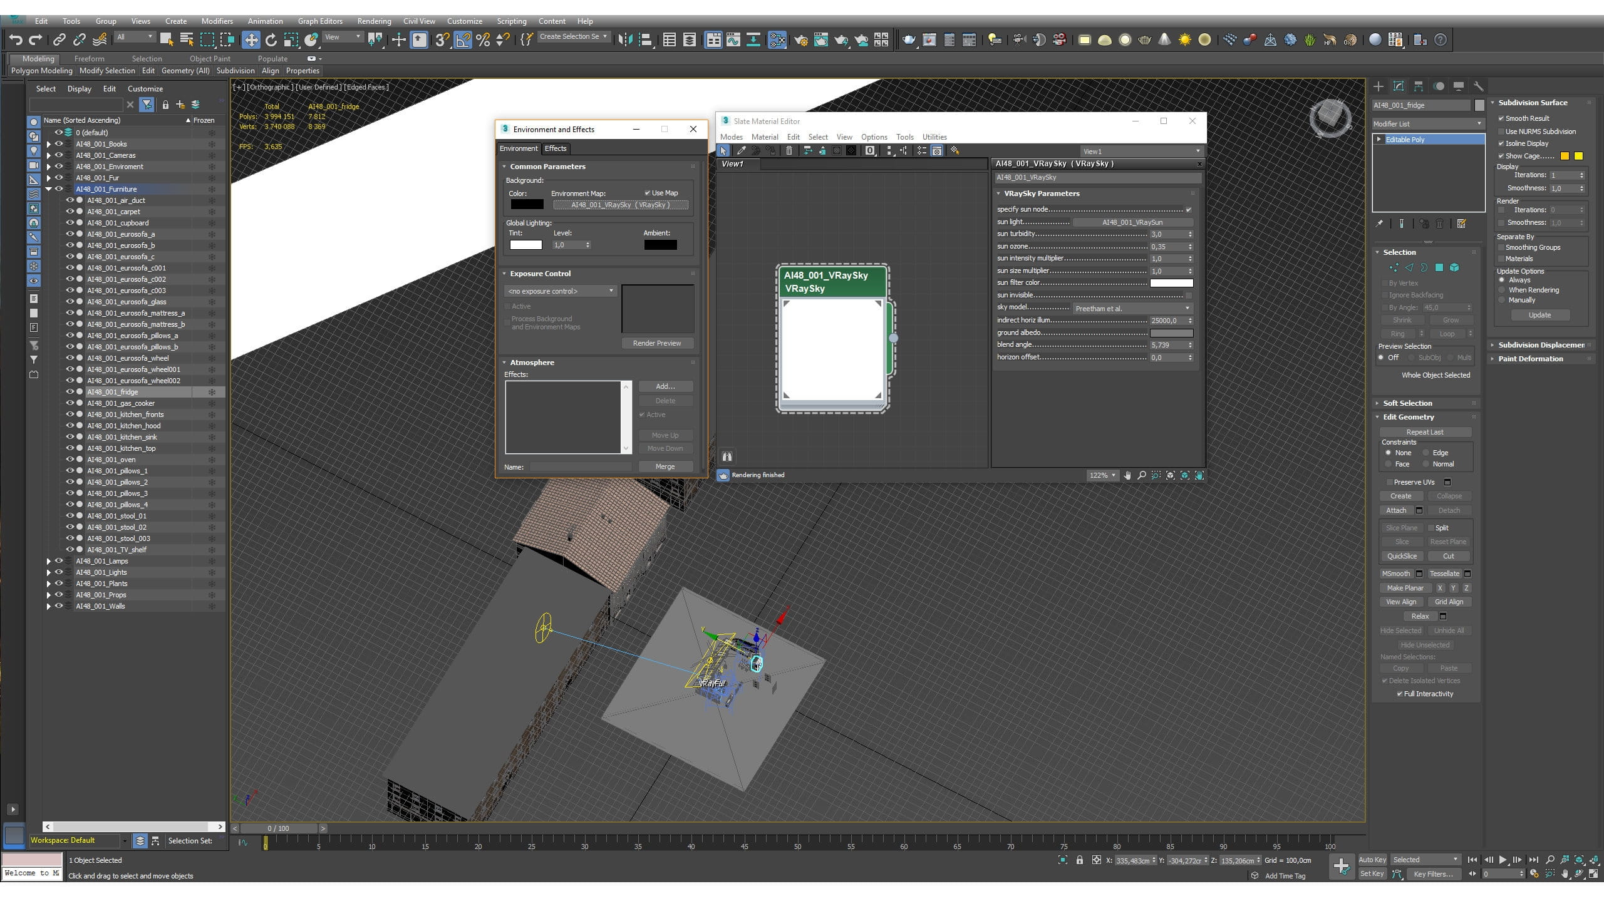Click the Attach button

point(1396,510)
